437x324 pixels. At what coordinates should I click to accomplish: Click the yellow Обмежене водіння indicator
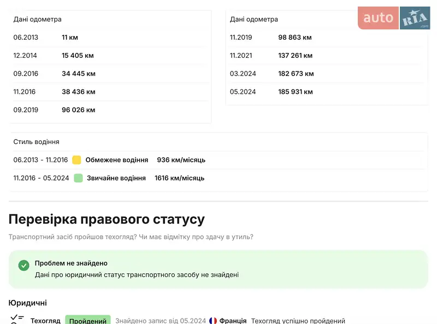pyautogui.click(x=76, y=160)
